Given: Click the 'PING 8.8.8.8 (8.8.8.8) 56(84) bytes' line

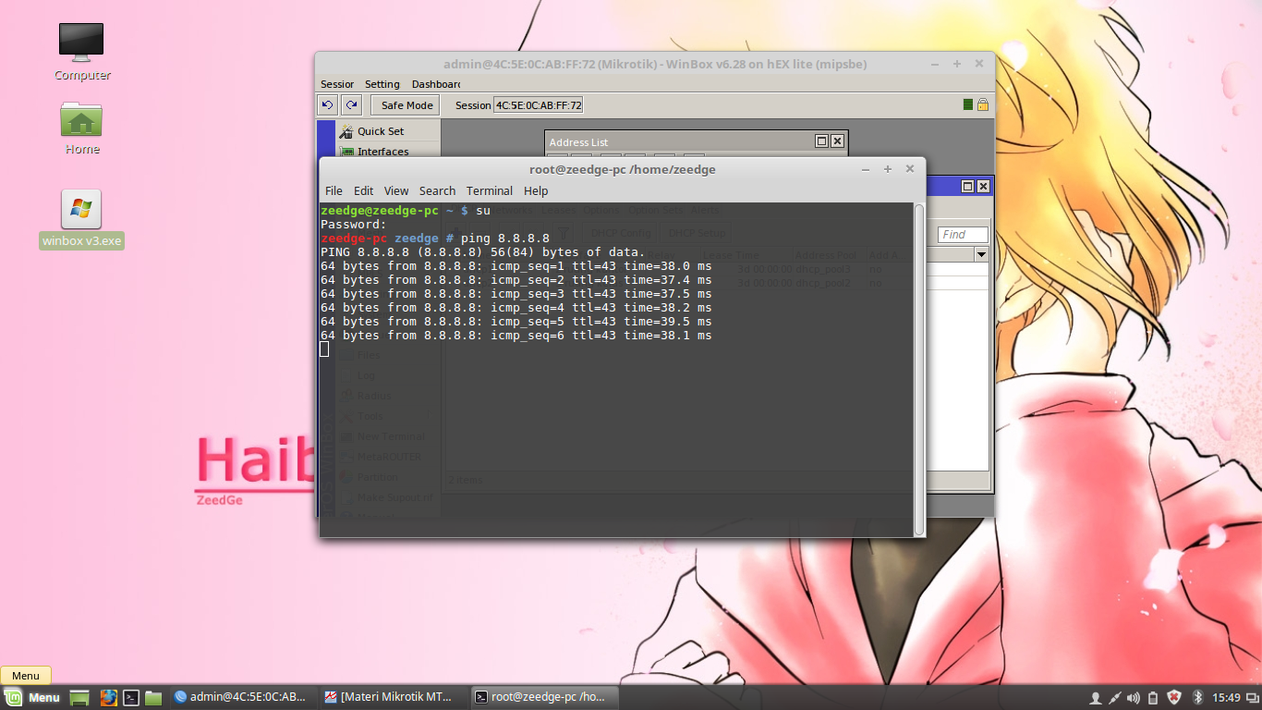Looking at the screenshot, I should 482,252.
